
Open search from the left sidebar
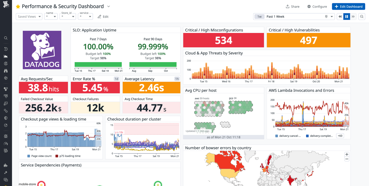pos(6,38)
